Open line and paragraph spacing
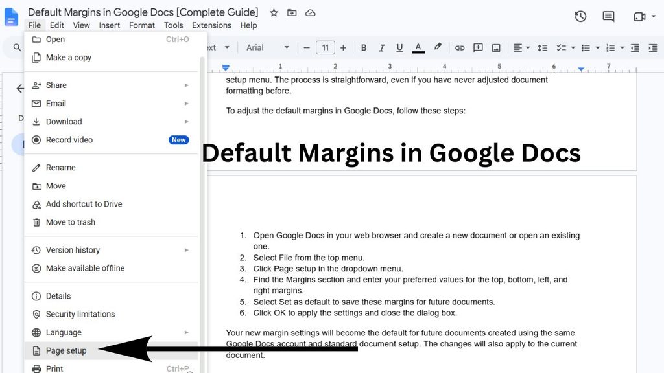Screen dimensions: 664x373 click(543, 48)
